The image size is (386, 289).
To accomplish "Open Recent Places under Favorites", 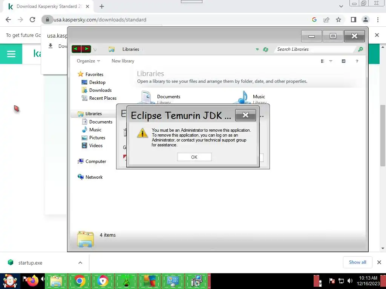I will 99,98.
